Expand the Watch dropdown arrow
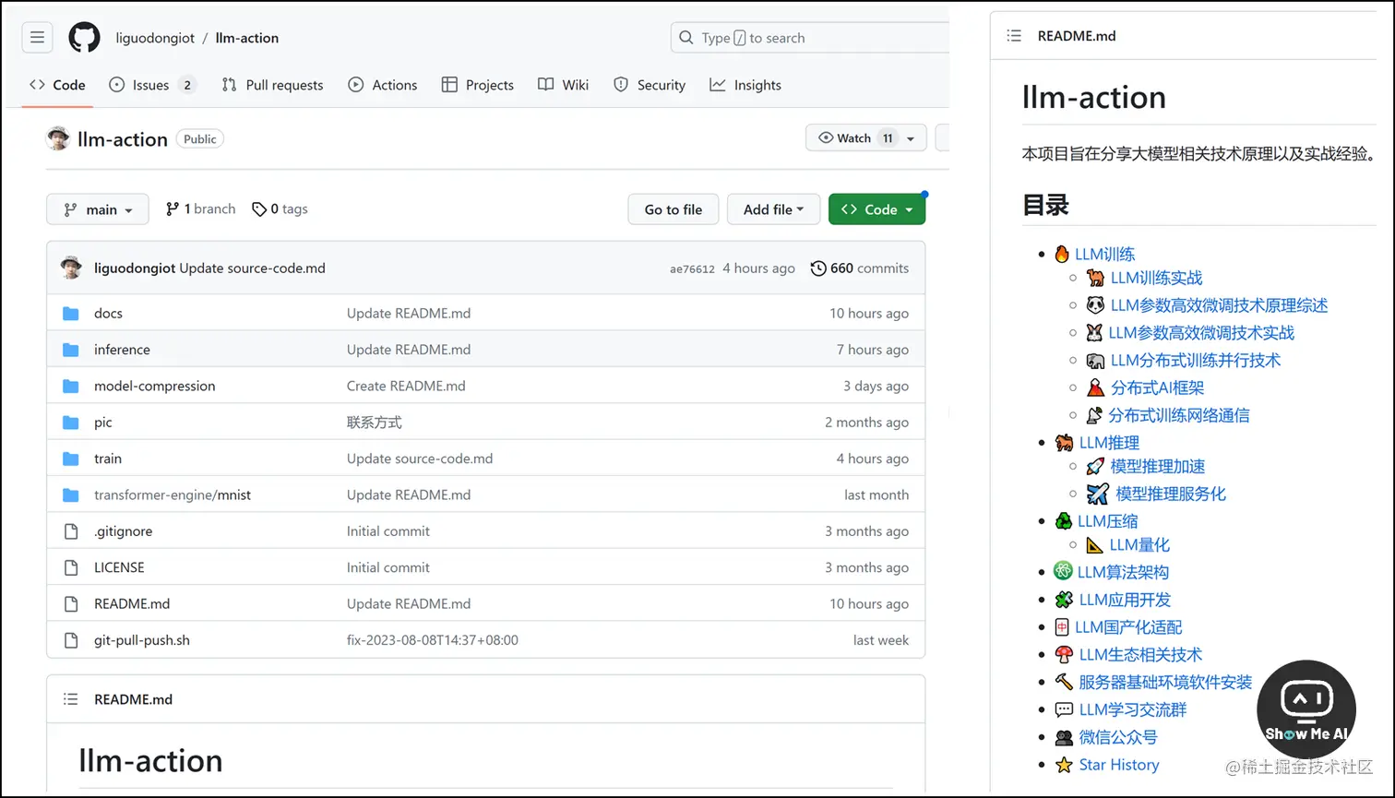Viewport: 1395px width, 798px height. (x=912, y=138)
